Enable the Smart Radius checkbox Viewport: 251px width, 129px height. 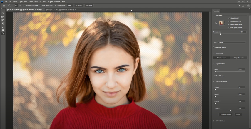215,76
